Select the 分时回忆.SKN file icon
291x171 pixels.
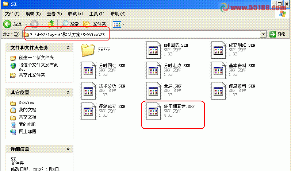pyautogui.click(x=88, y=70)
